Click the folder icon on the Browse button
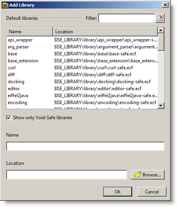Image resolution: width=177 pixels, height=207 pixels. pyautogui.click(x=138, y=174)
